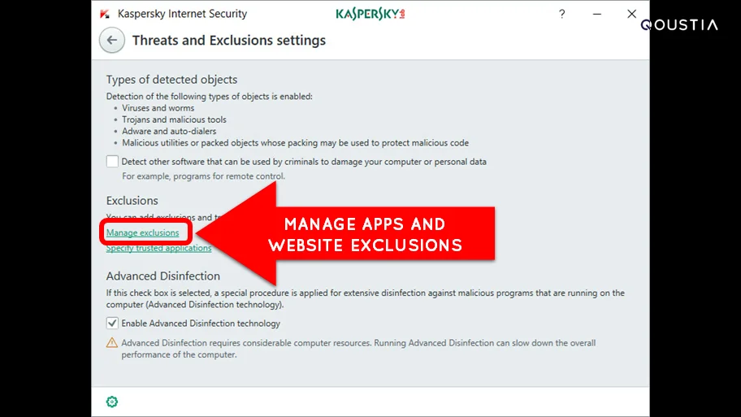Open help with the question mark icon
The width and height of the screenshot is (741, 417).
point(562,14)
